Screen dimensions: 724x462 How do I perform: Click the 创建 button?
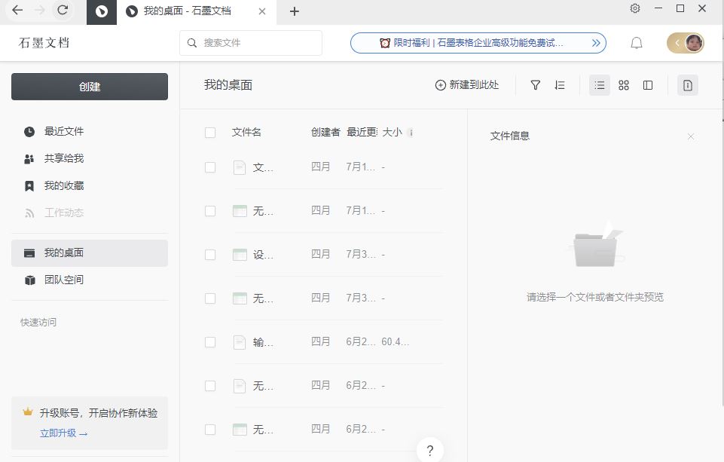[x=90, y=87]
